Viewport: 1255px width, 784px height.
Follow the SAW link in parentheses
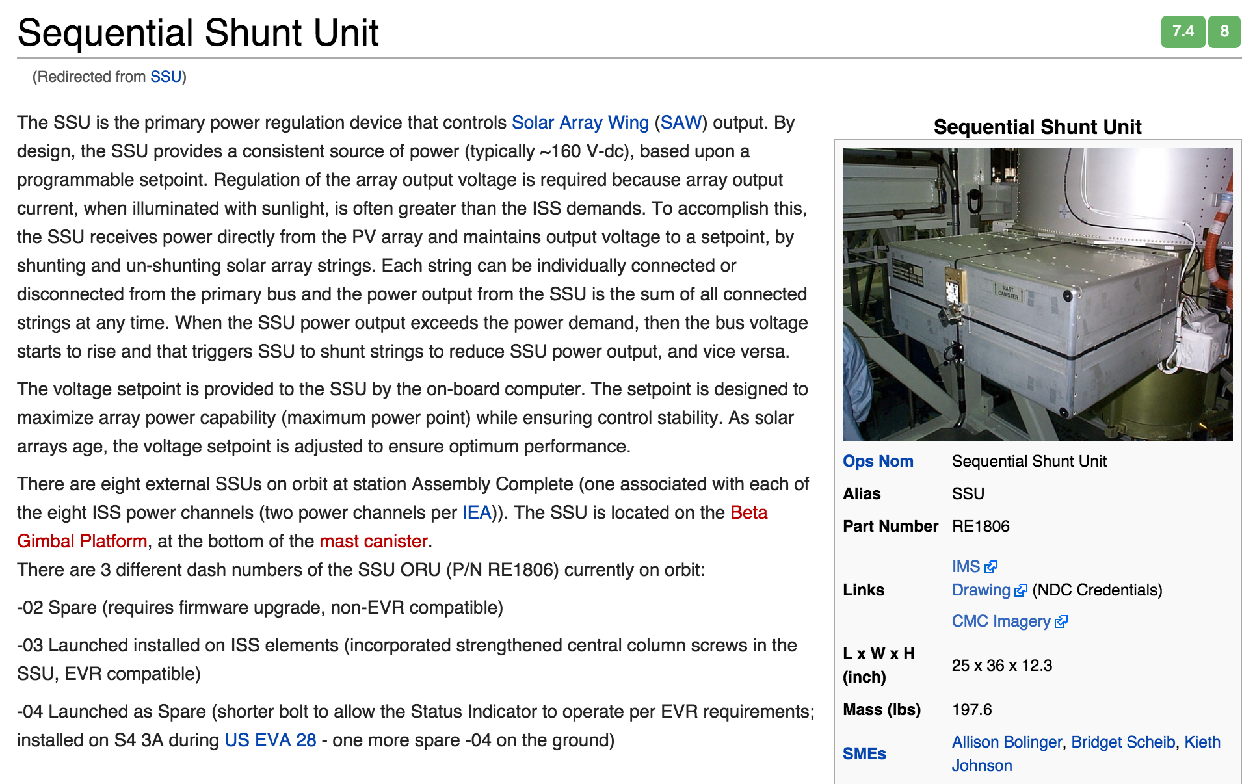tap(681, 122)
